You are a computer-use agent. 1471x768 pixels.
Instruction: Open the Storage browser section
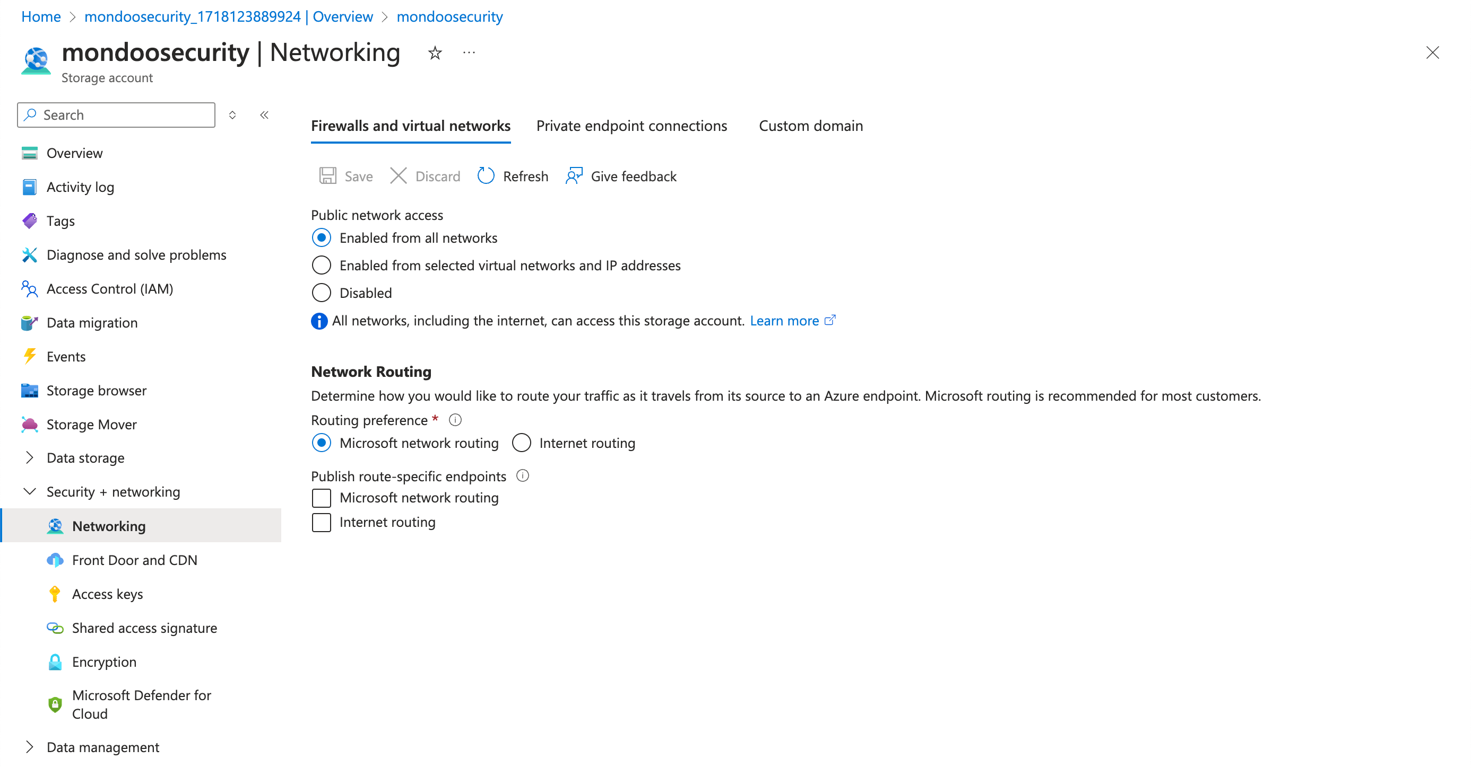[96, 391]
